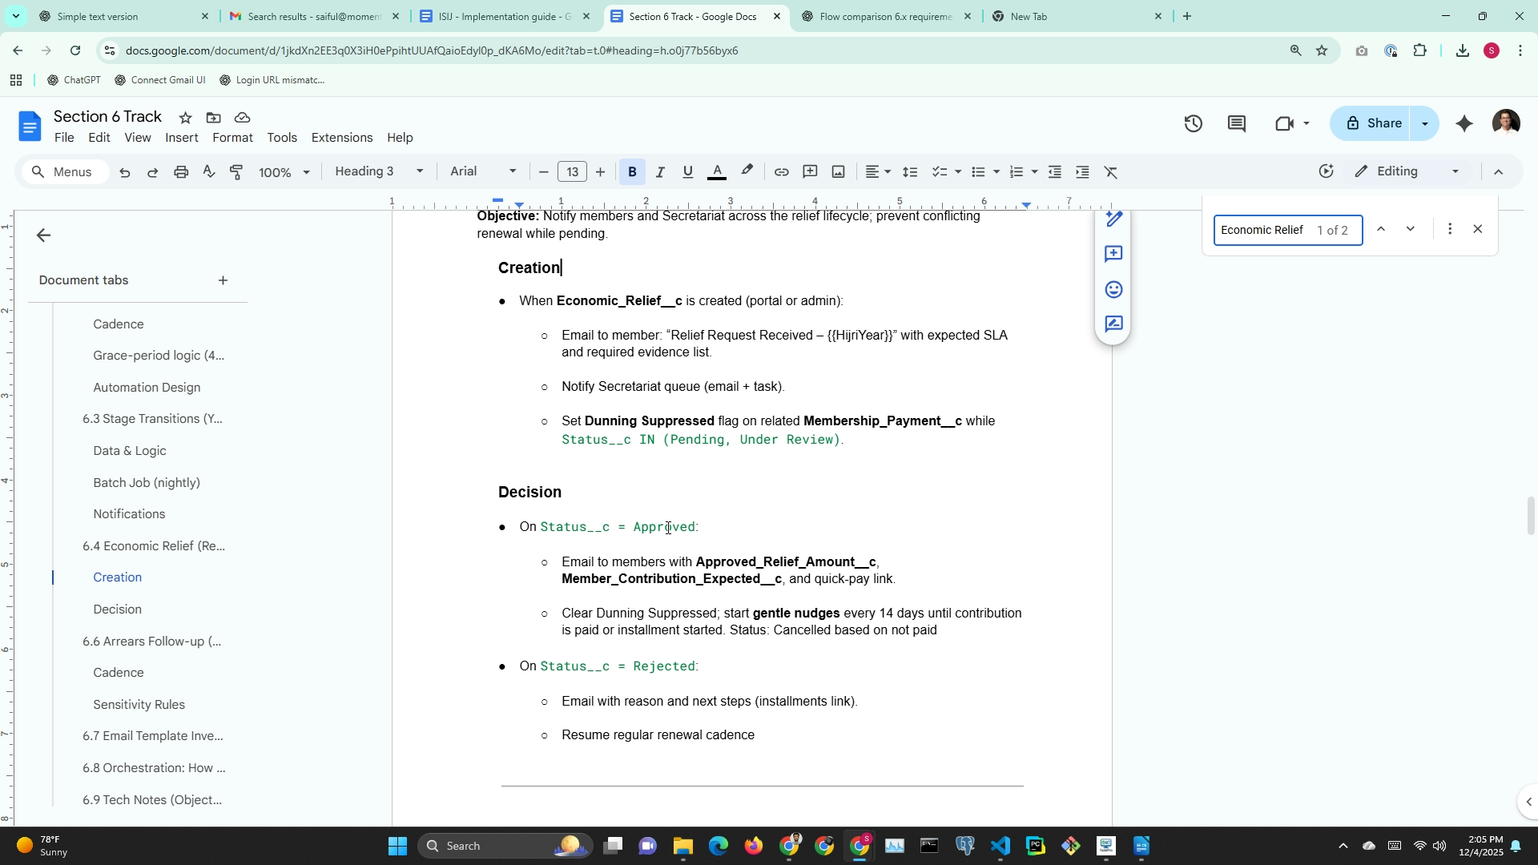Click the Undo icon in toolbar
Image resolution: width=1538 pixels, height=865 pixels.
tap(125, 172)
